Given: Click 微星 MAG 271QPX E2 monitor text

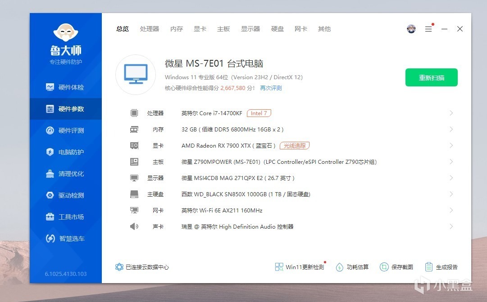Looking at the screenshot, I should pyautogui.click(x=238, y=178).
